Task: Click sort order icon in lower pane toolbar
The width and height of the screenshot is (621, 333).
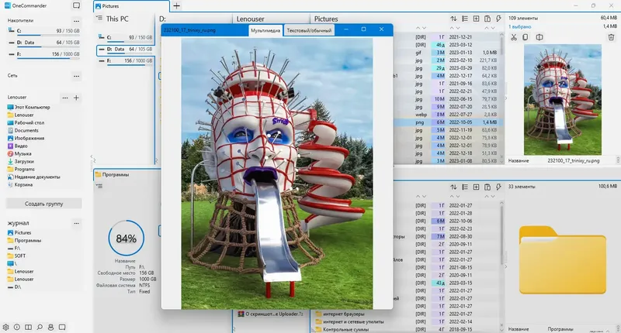Action: click(453, 187)
